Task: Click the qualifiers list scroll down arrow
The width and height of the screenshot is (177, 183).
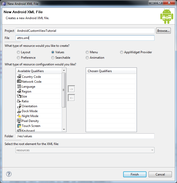Action: click(64, 129)
